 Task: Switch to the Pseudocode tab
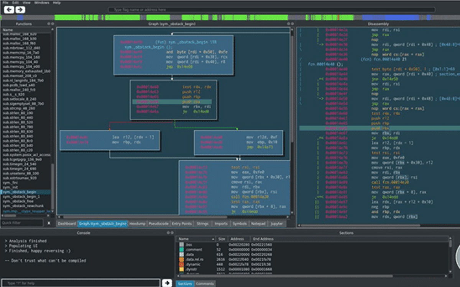click(159, 223)
